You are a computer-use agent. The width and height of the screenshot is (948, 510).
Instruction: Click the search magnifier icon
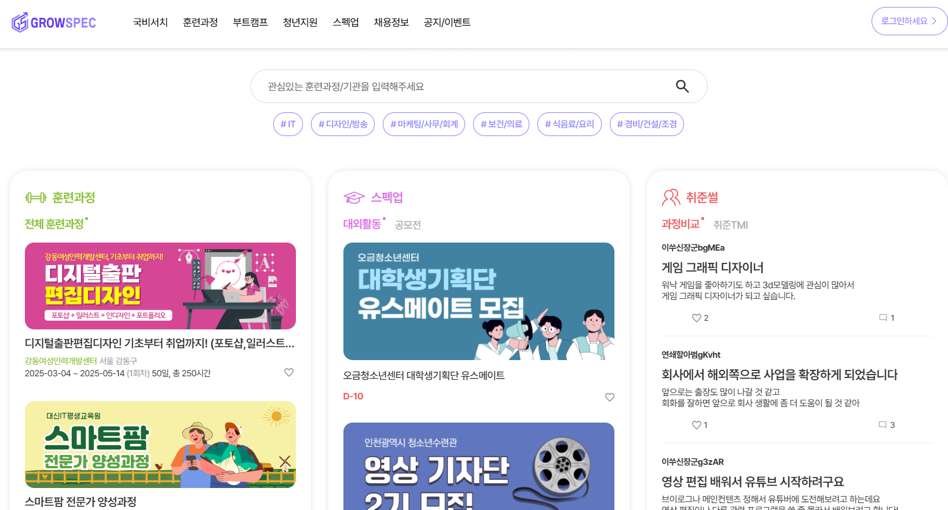[682, 86]
